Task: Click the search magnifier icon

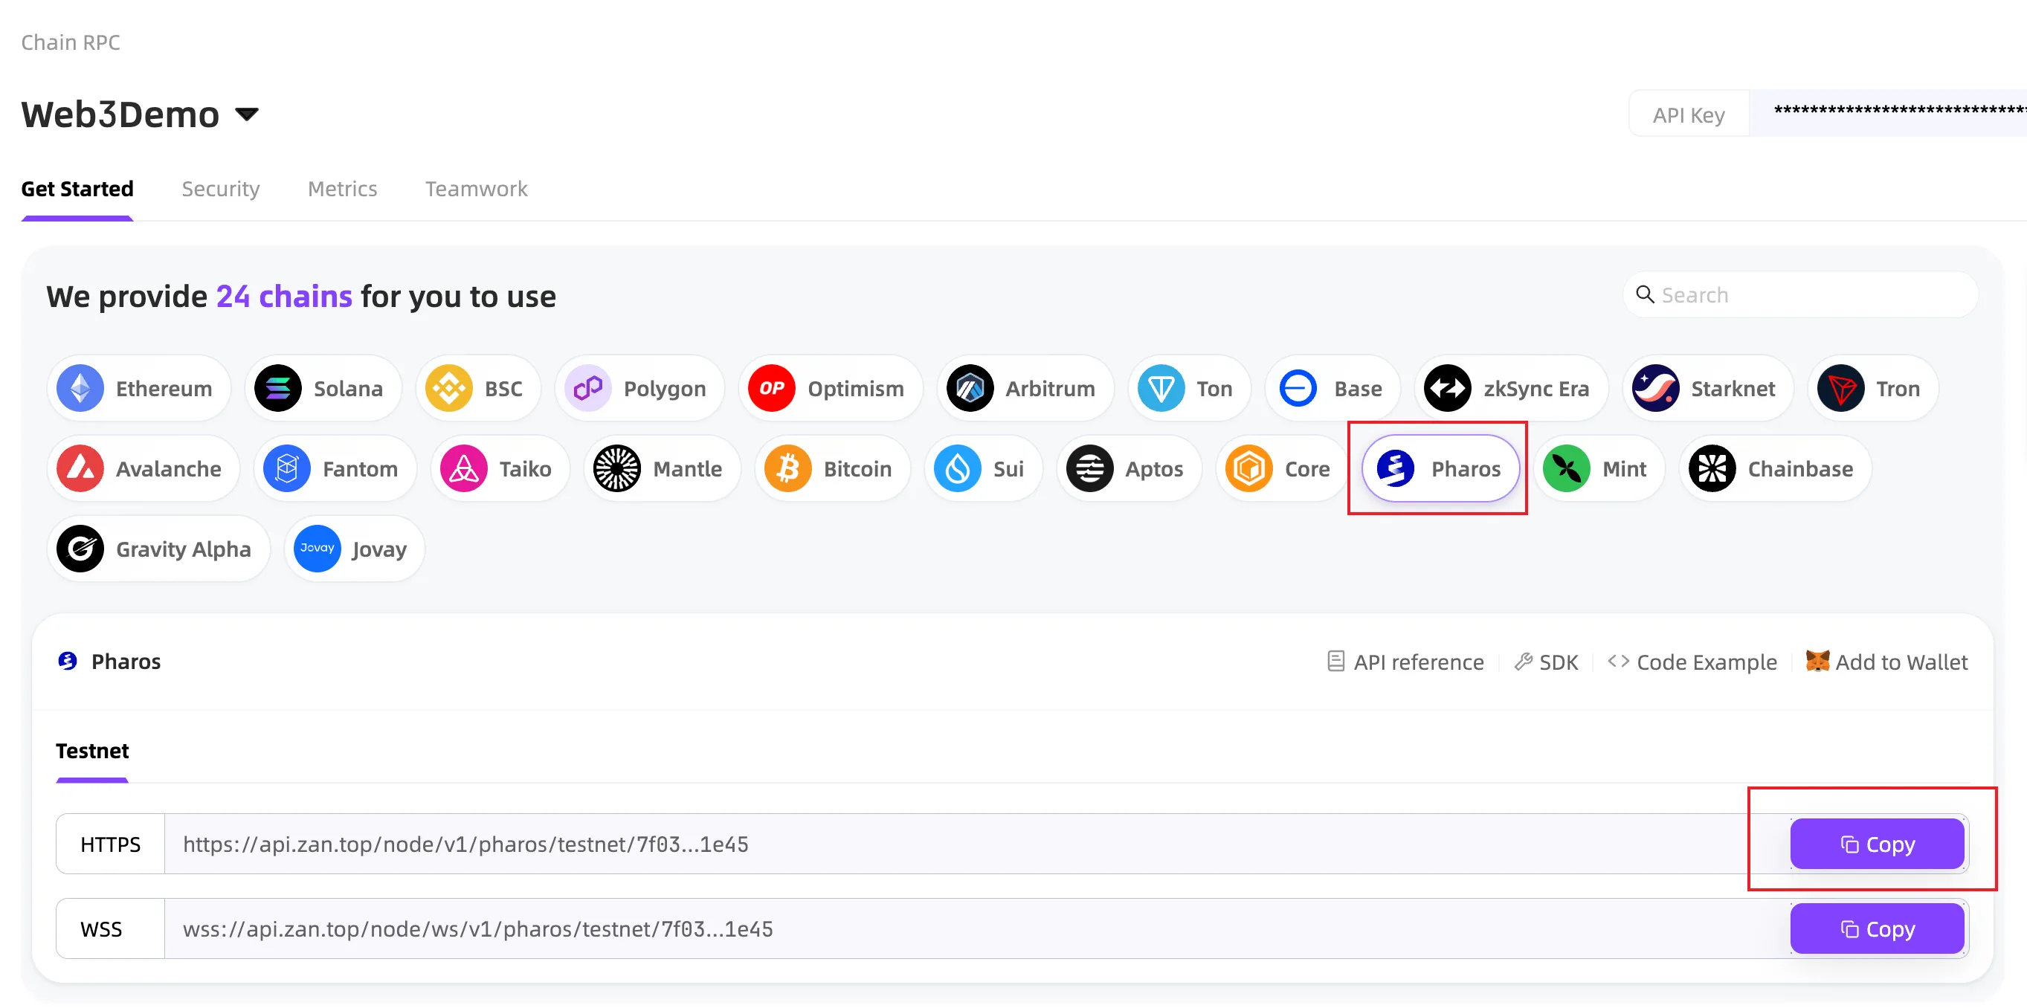Action: tap(1645, 294)
